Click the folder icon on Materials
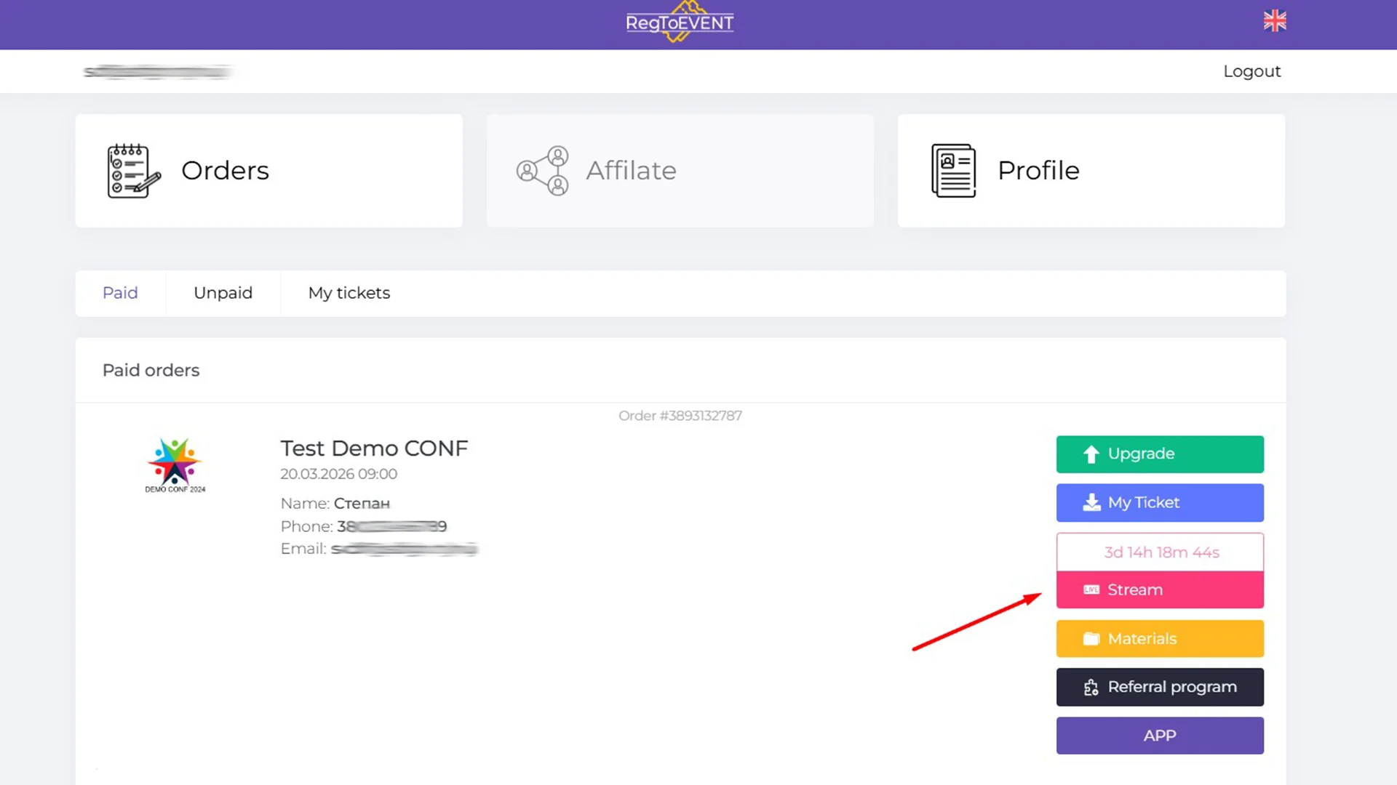 pyautogui.click(x=1091, y=639)
